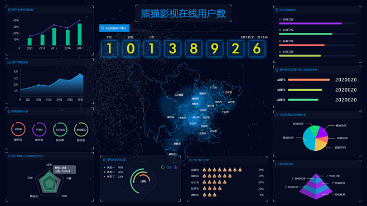
Task: Click the header icon of the pyramid conversion panel
Action: pos(277,164)
